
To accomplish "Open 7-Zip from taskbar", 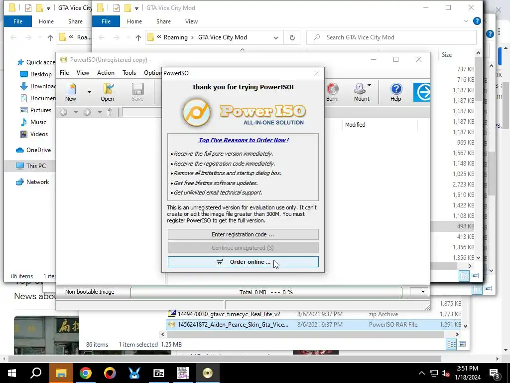I will (158, 373).
